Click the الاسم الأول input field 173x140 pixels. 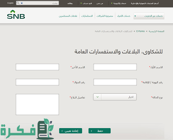coord(115,67)
